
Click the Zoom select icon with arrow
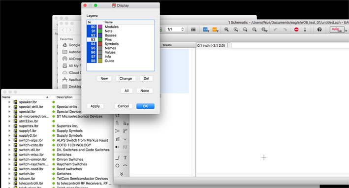click(x=264, y=30)
